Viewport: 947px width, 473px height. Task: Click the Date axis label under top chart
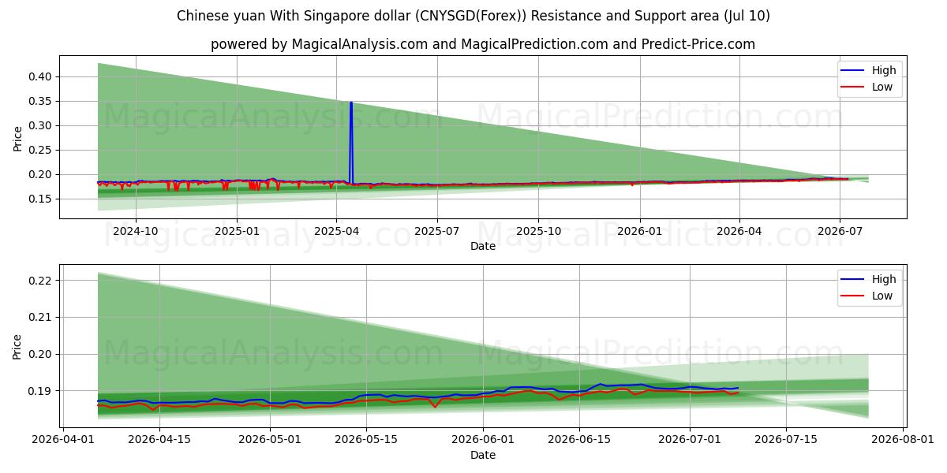point(483,246)
